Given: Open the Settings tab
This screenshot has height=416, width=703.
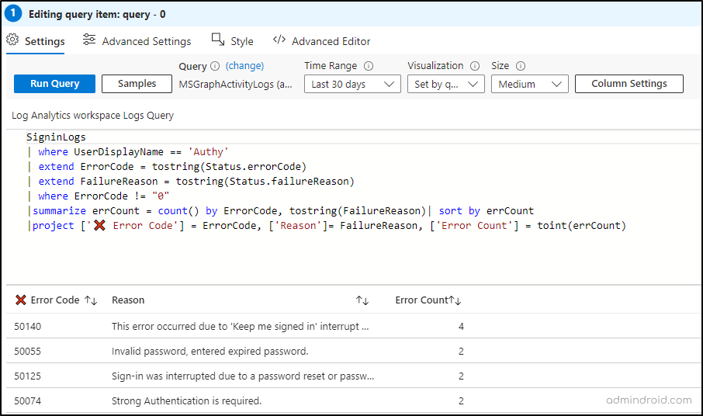Looking at the screenshot, I should pyautogui.click(x=36, y=41).
